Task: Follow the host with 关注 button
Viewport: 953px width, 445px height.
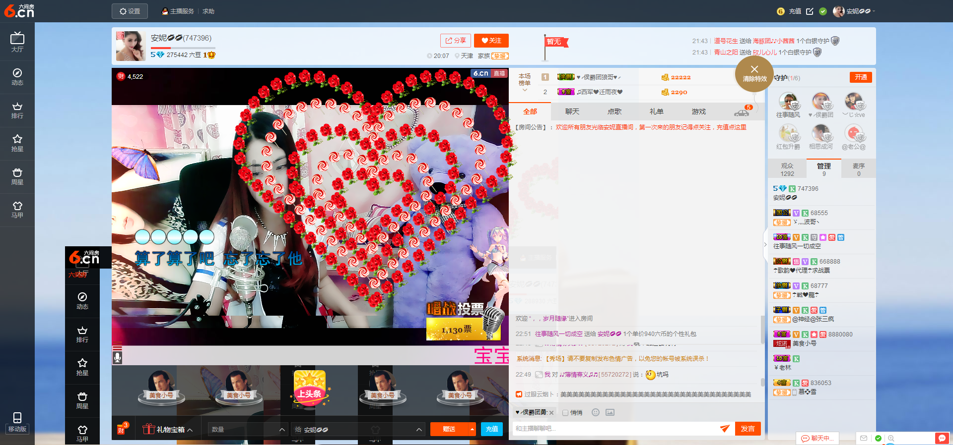Action: (491, 41)
